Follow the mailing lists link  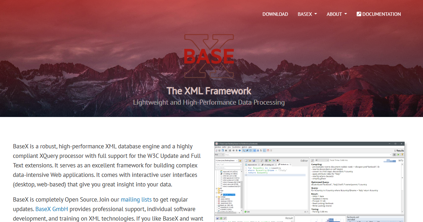(x=136, y=200)
